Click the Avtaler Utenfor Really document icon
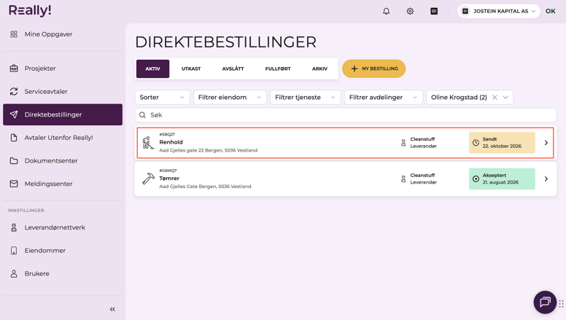The width and height of the screenshot is (566, 320). 14,138
